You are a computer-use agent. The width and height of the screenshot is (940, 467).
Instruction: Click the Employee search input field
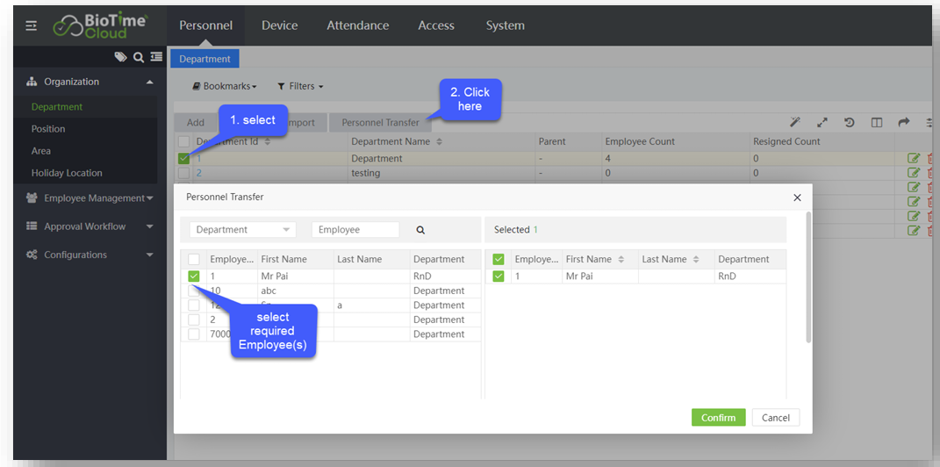coord(355,230)
